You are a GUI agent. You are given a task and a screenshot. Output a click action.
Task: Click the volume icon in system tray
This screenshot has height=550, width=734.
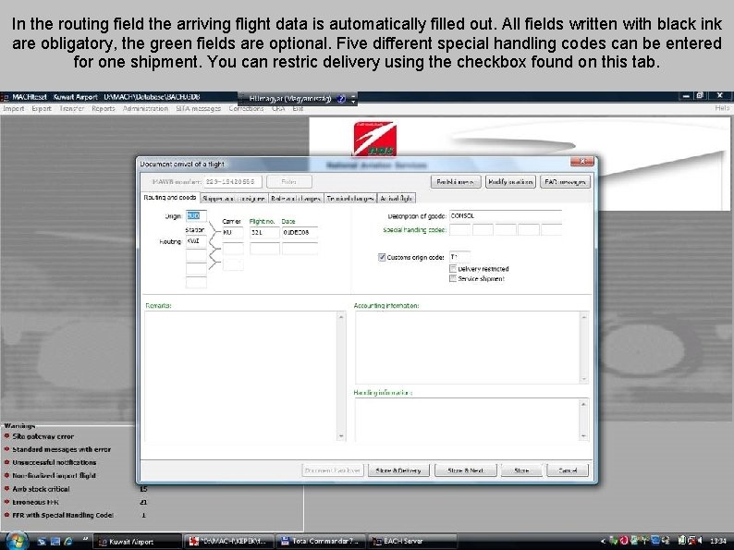tap(700, 541)
